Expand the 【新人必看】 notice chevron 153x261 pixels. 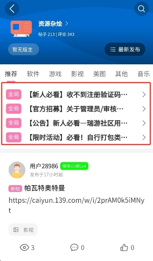click(x=144, y=95)
